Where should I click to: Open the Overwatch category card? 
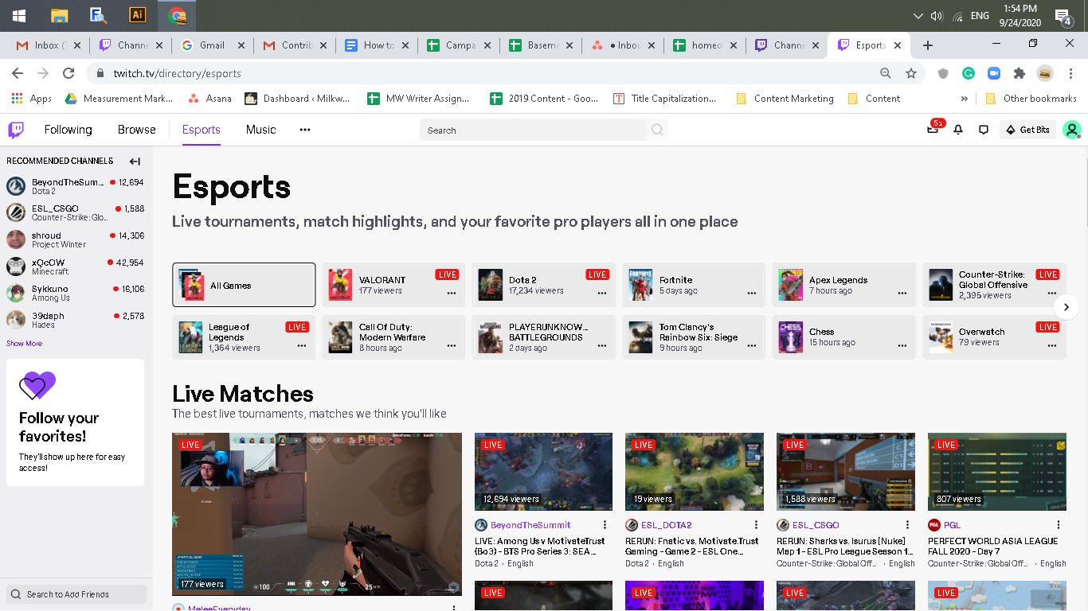coord(994,337)
